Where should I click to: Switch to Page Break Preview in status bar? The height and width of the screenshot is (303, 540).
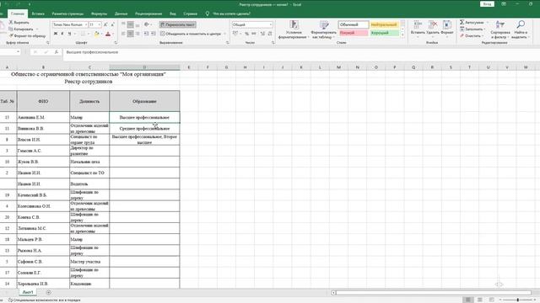pos(492,300)
